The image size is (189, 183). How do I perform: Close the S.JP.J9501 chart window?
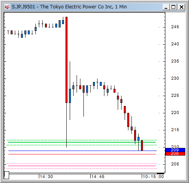click(x=181, y=7)
